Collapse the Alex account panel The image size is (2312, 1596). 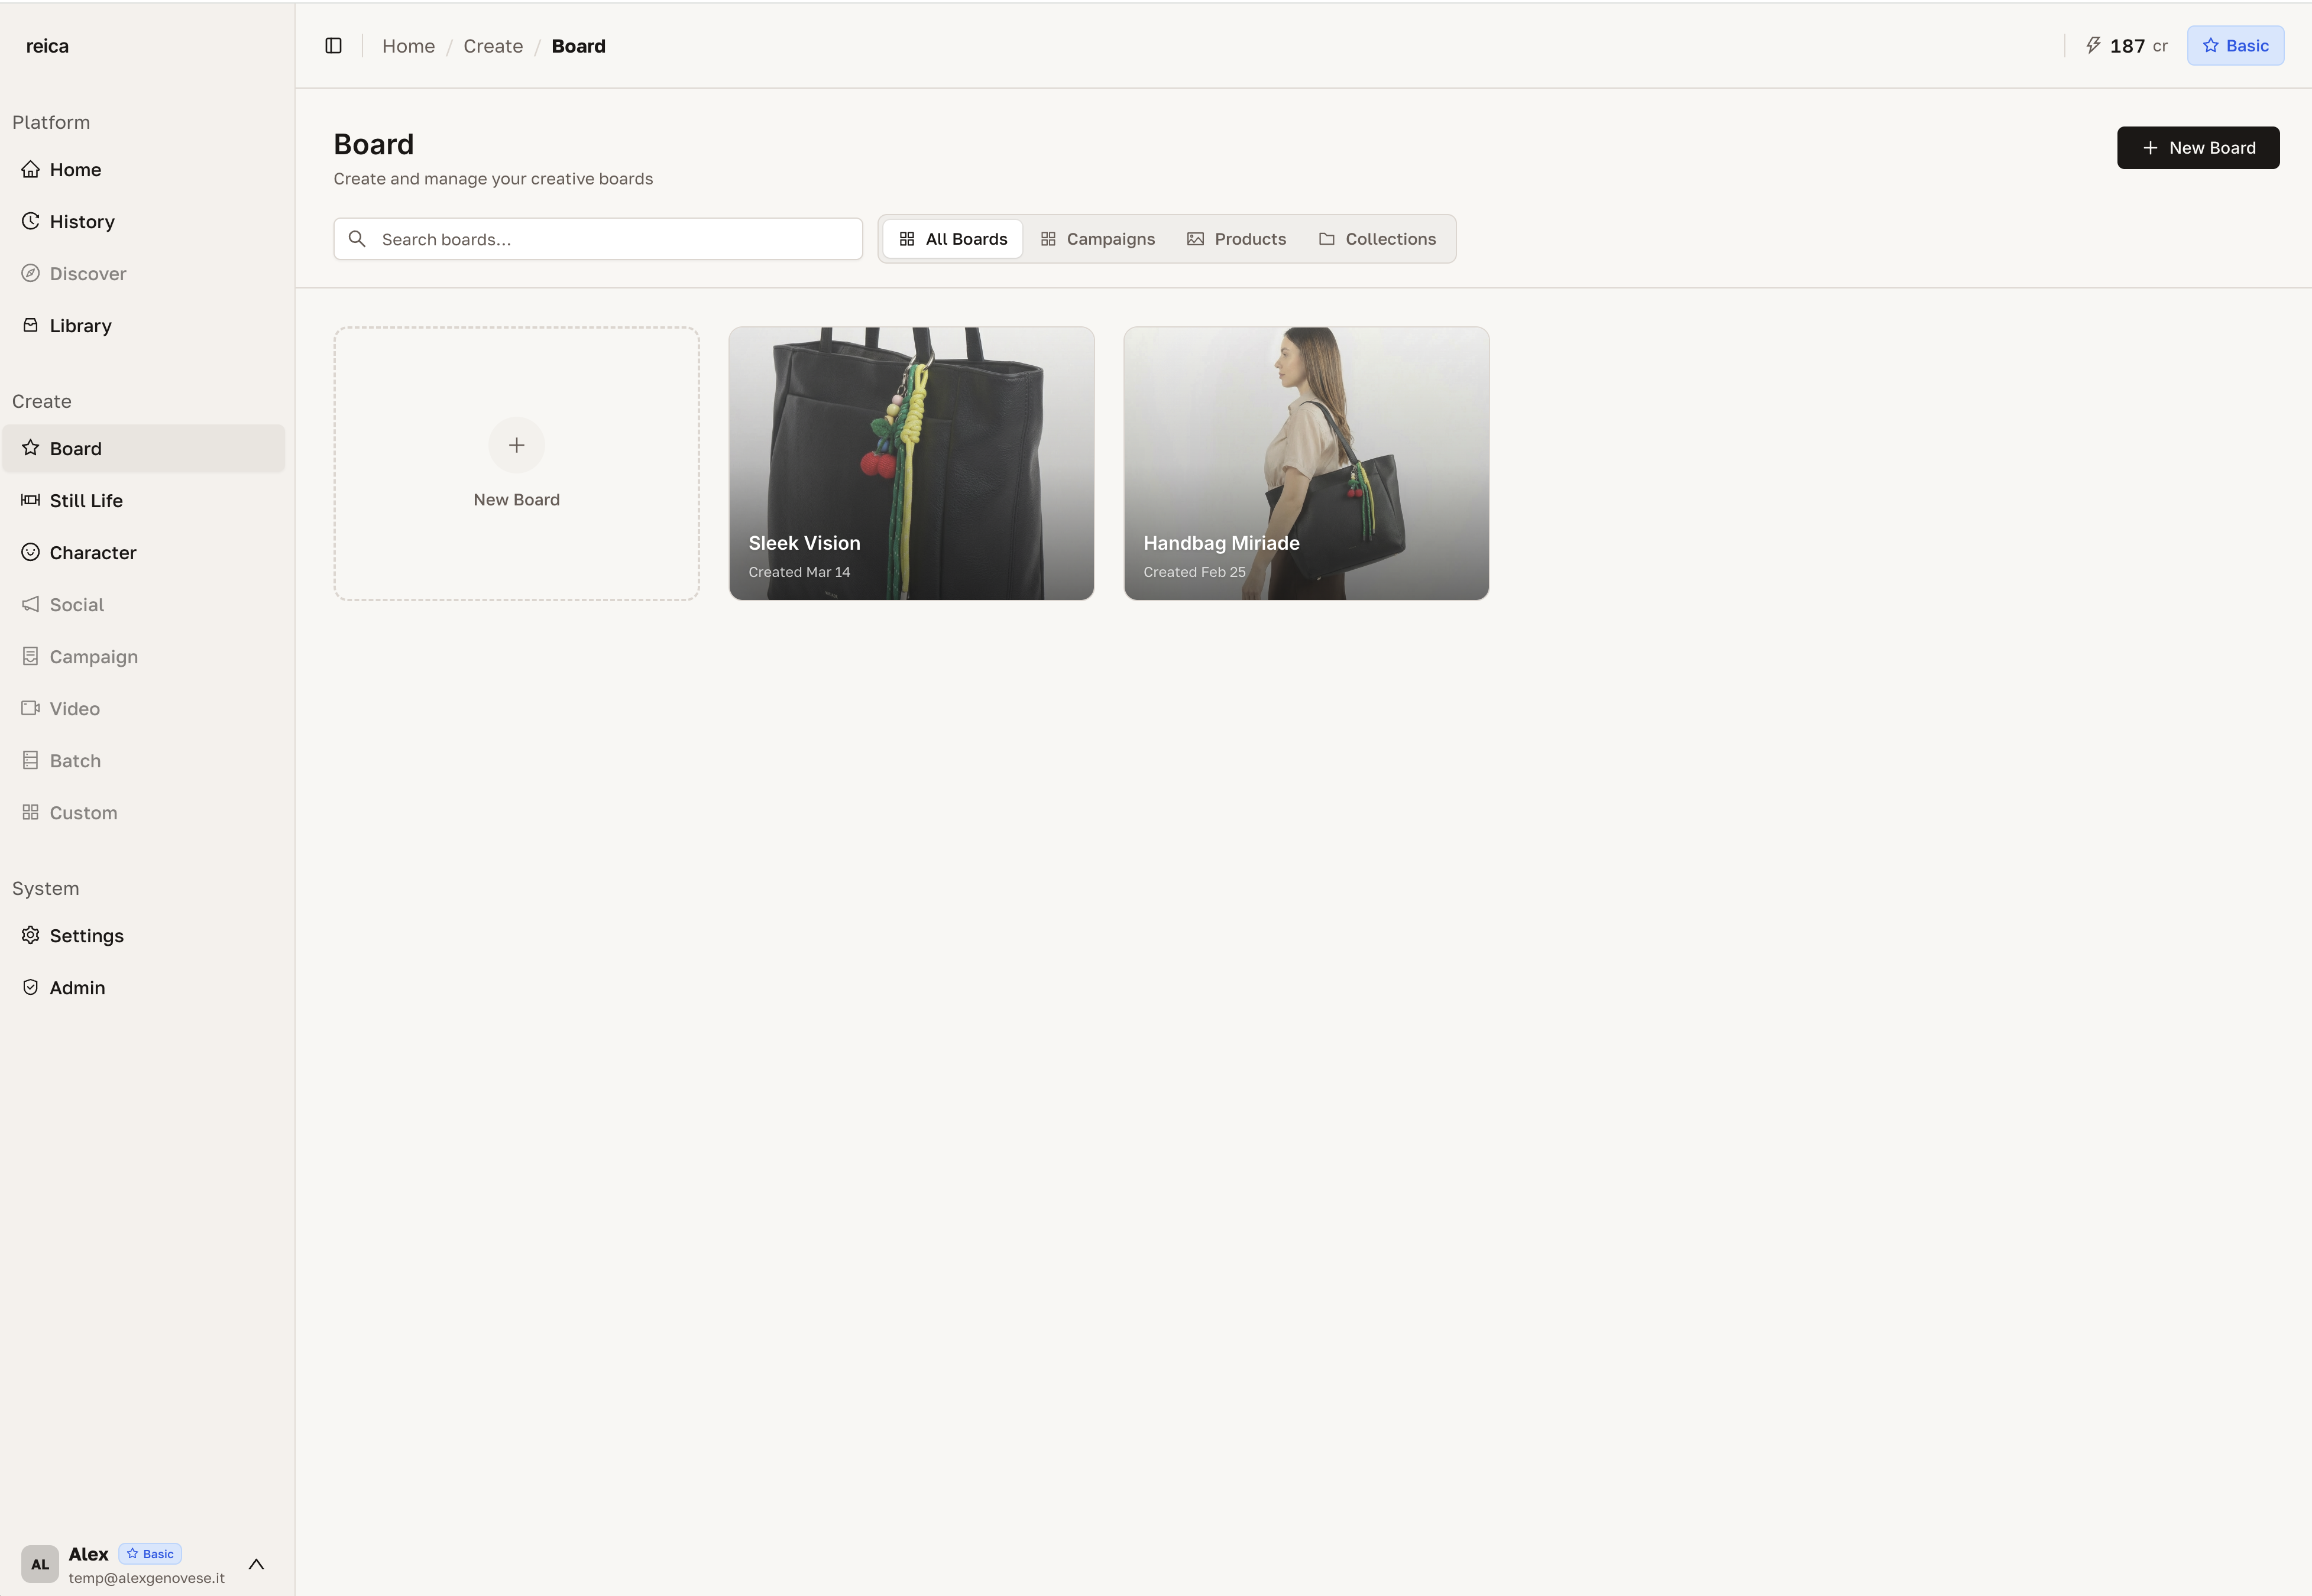(x=256, y=1564)
